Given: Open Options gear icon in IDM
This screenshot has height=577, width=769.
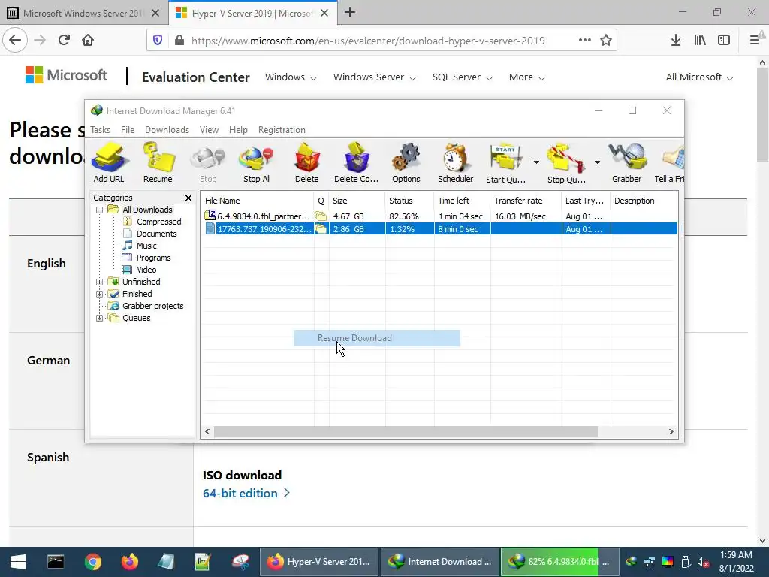Looking at the screenshot, I should tap(406, 163).
